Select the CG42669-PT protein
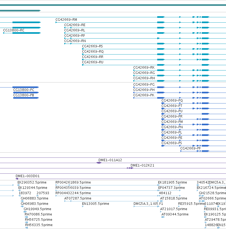This screenshot has height=229, width=226. tap(172, 106)
